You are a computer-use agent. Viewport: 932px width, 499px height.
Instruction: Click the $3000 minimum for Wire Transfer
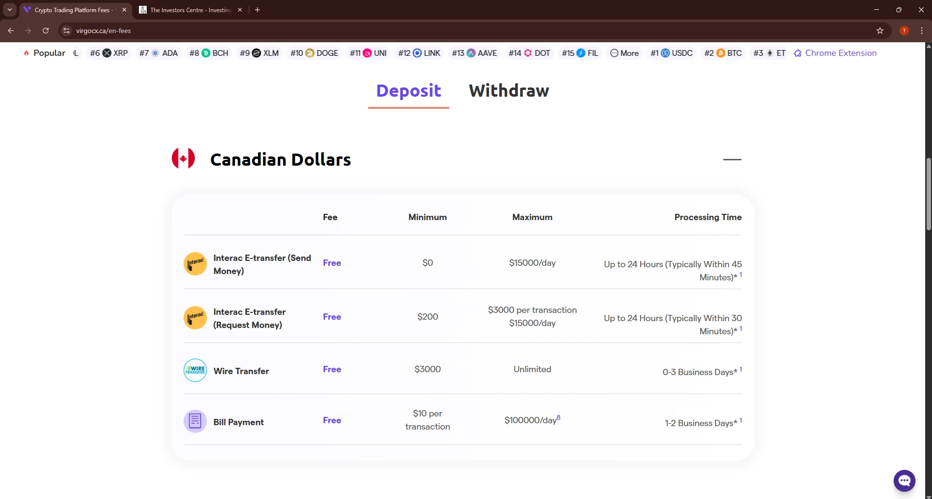point(427,369)
